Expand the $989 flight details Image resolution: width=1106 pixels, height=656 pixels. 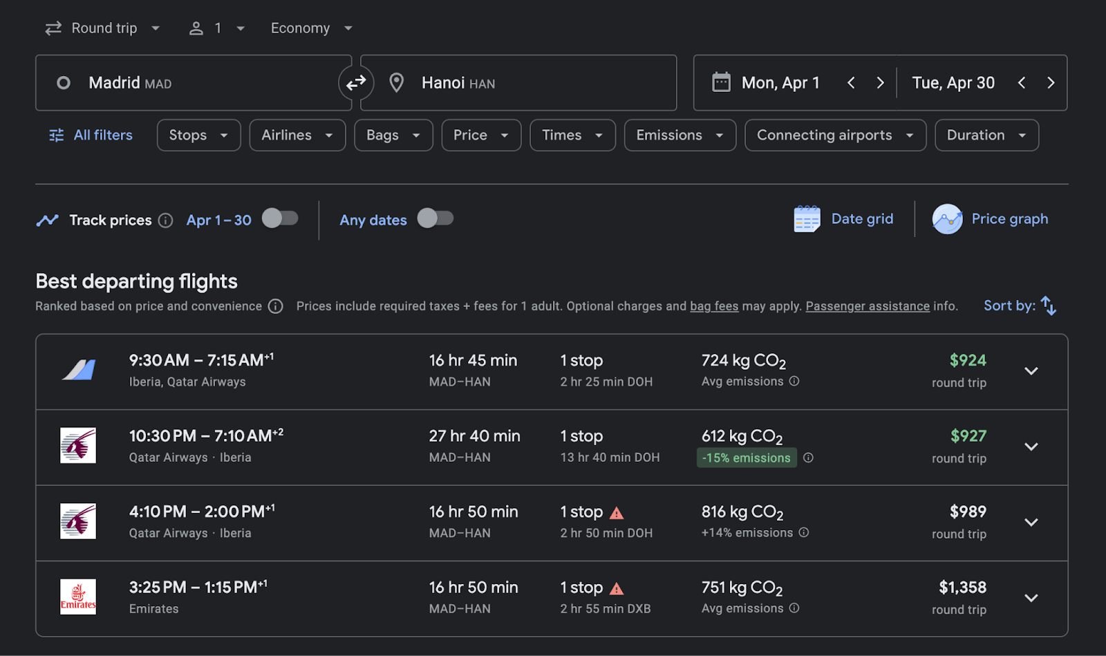pos(1031,523)
